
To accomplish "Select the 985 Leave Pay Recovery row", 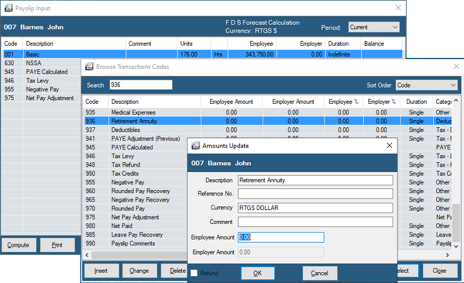I will tap(136, 235).
